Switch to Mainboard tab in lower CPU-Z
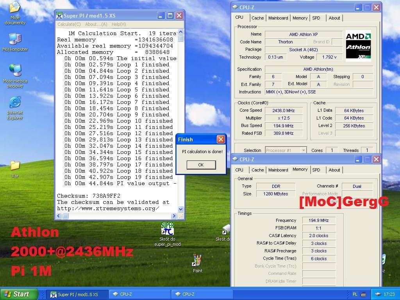The image size is (400, 300). click(x=278, y=170)
